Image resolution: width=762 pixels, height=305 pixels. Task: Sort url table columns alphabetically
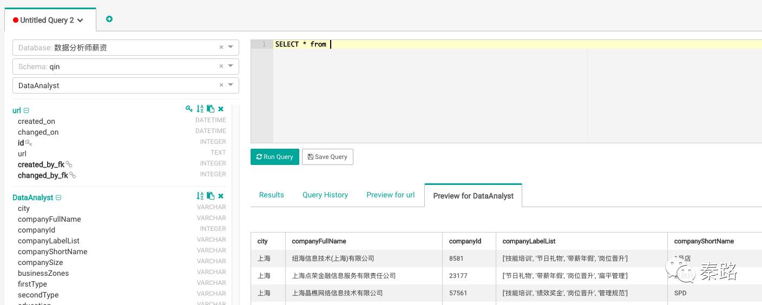200,109
